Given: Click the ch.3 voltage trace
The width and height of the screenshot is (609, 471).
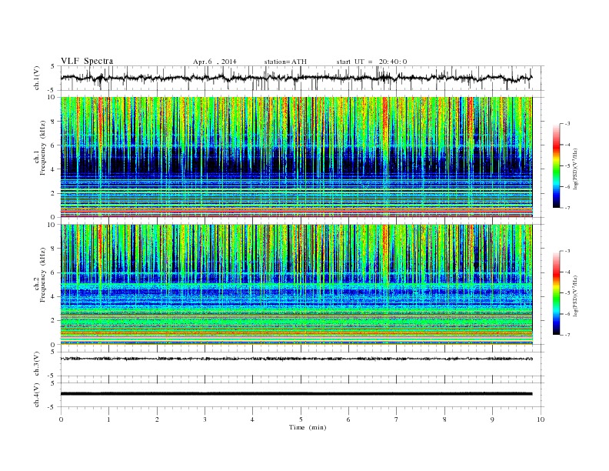Looking at the screenshot, I should click(x=296, y=359).
